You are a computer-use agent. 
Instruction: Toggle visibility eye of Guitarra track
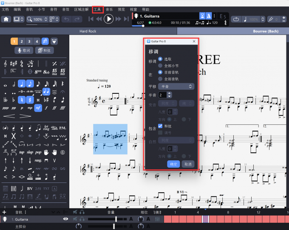point(66,219)
